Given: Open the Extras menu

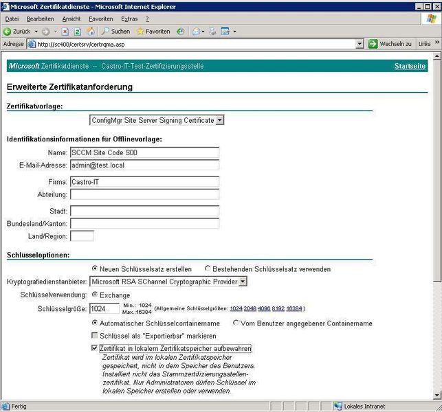Looking at the screenshot, I should 129,19.
